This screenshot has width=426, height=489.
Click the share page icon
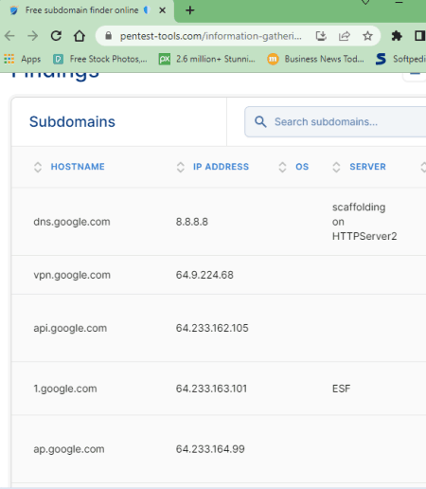click(345, 36)
